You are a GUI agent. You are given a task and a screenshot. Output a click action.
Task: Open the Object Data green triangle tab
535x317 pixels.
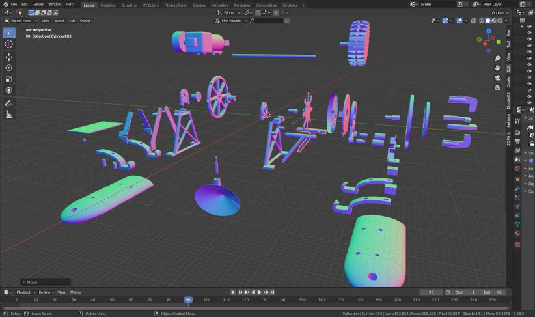click(x=517, y=224)
